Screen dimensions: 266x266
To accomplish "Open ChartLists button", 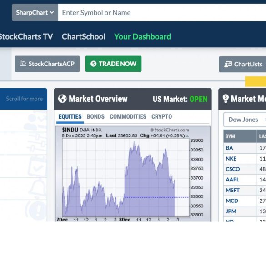I will click(242, 64).
